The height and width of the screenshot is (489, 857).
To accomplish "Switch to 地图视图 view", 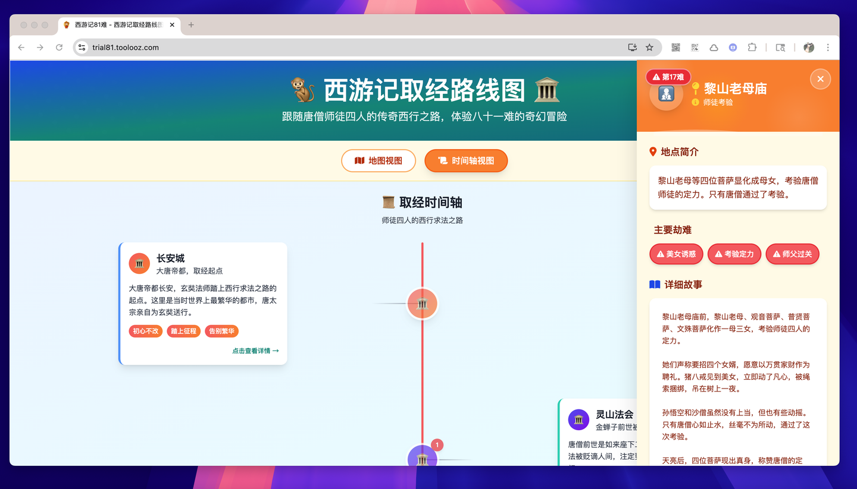I will click(379, 160).
